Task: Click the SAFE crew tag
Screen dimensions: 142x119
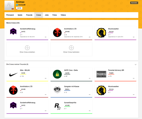Action: coord(67,73)
